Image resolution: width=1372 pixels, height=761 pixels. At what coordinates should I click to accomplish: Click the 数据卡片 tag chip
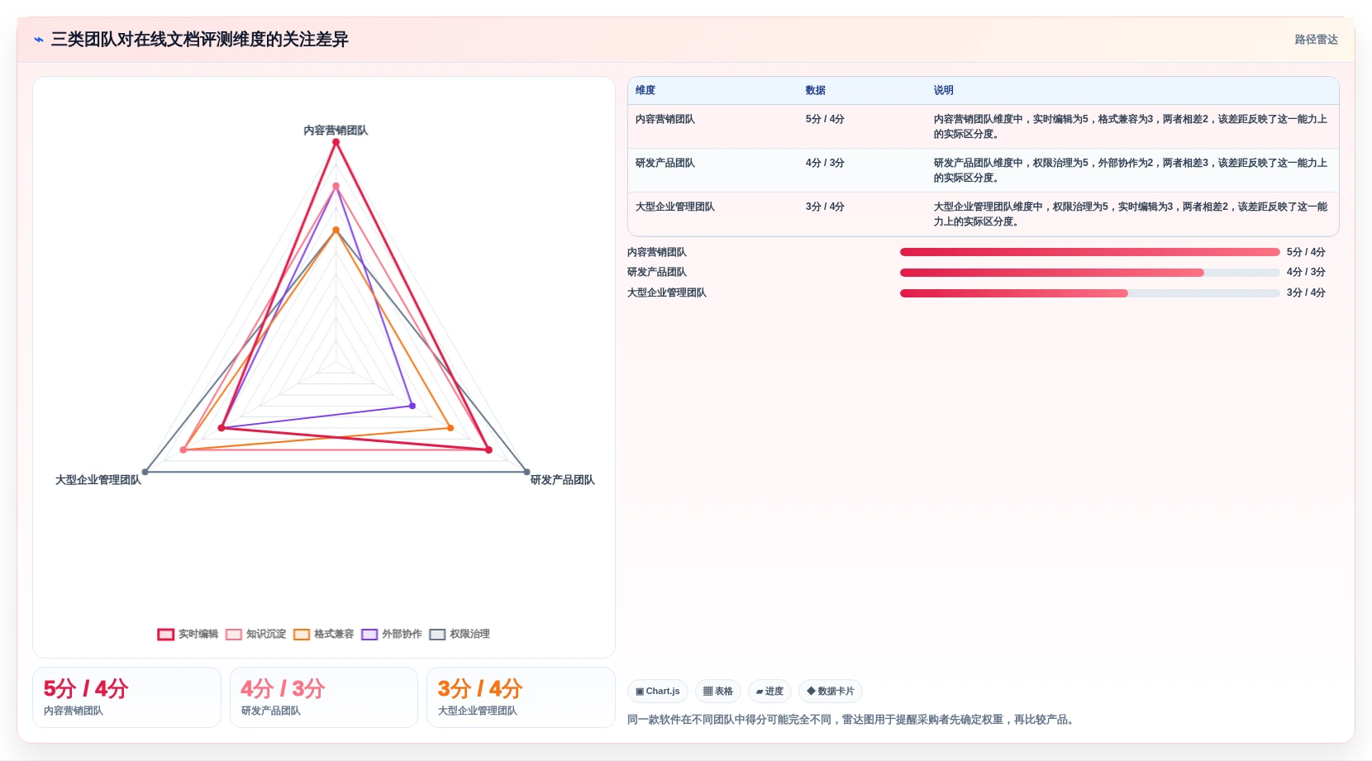click(831, 692)
